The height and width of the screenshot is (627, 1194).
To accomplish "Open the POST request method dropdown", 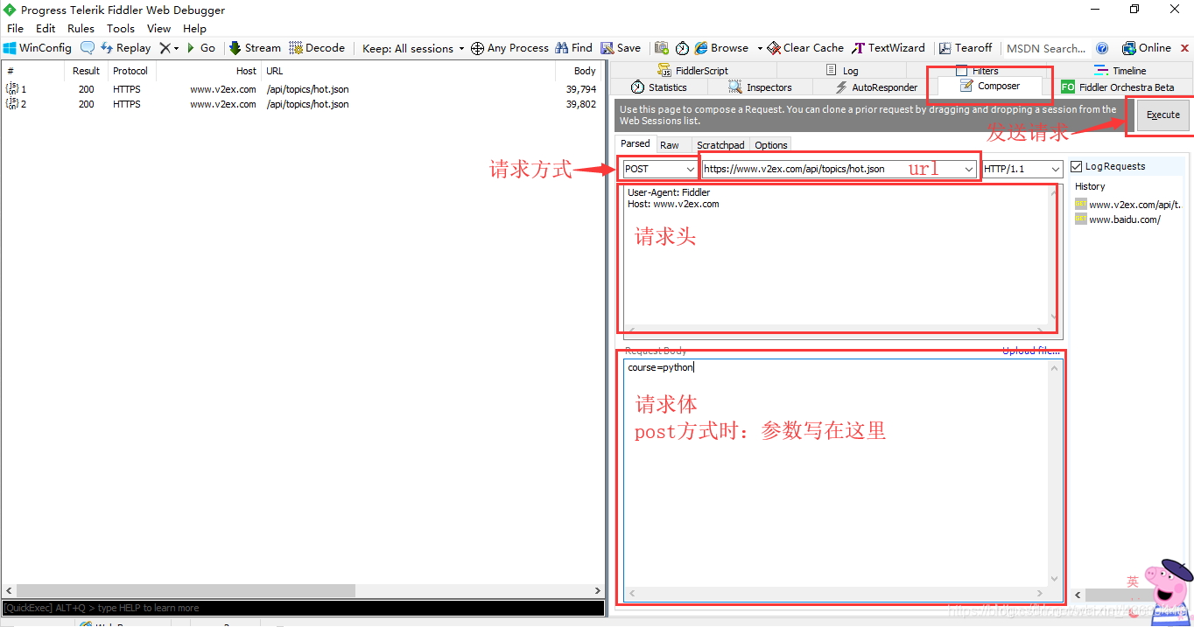I will 660,169.
